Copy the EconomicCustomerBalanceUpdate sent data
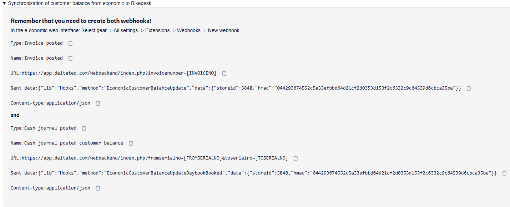The height and width of the screenshot is (207, 510). coord(469,88)
